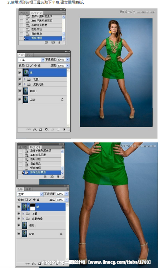Screen dimensions: 168x268
Task: Hide the 修饰 1 layer in second image
Action: (19, 225)
